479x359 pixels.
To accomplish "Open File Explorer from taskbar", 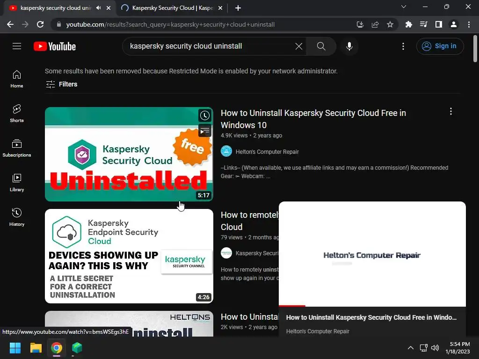I will tap(36, 348).
